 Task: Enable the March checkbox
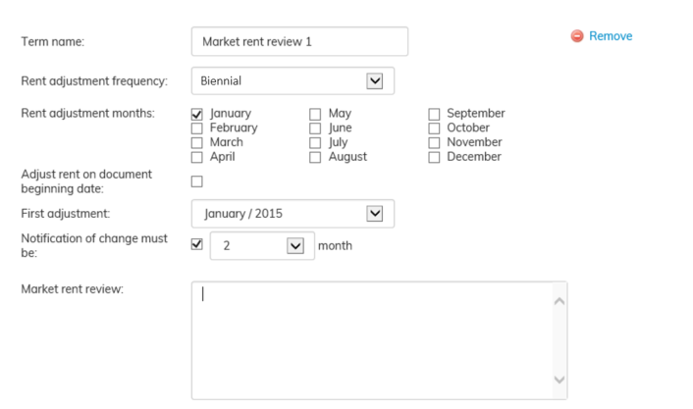pyautogui.click(x=197, y=142)
